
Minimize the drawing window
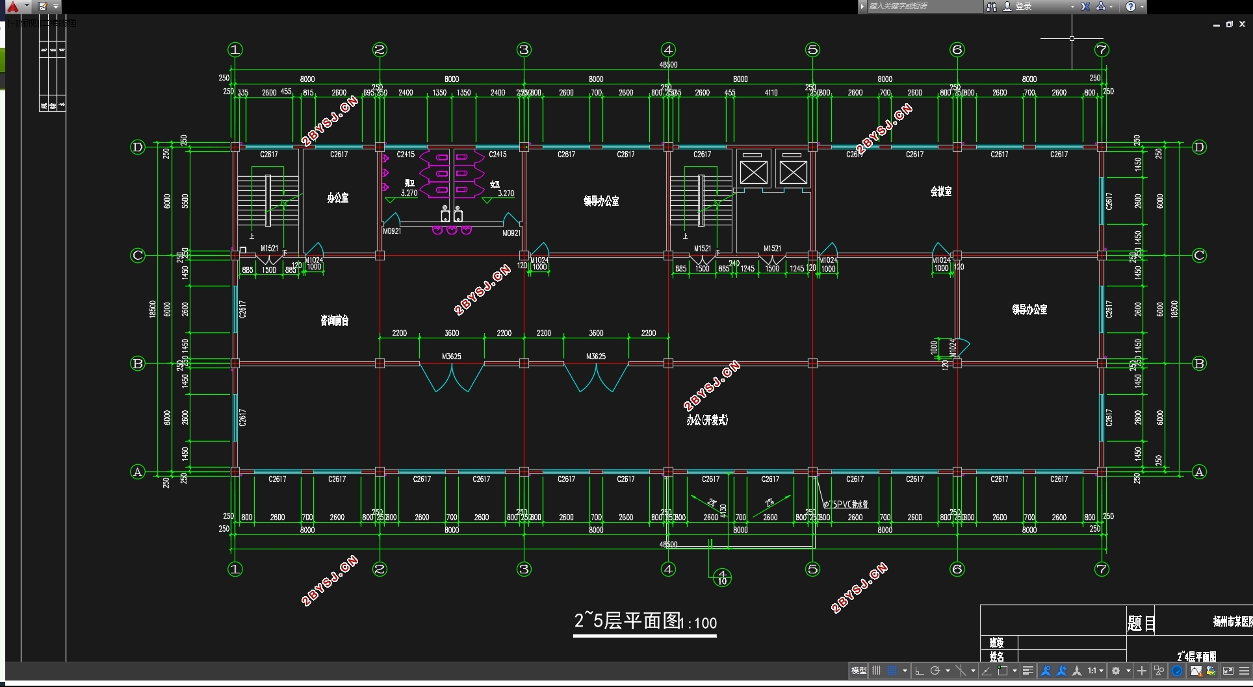[x=1216, y=25]
